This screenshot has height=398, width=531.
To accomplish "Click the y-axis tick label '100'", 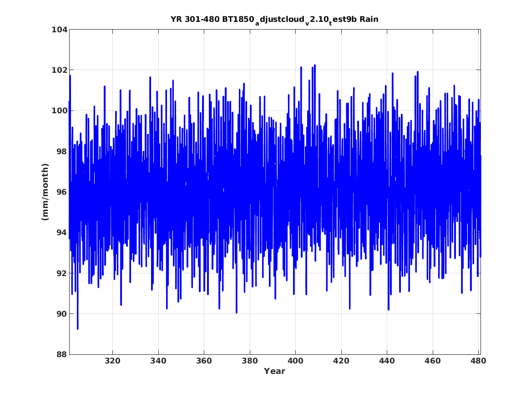I will pyautogui.click(x=59, y=111).
